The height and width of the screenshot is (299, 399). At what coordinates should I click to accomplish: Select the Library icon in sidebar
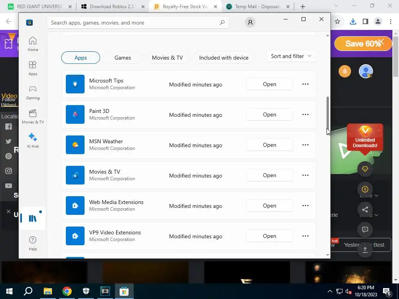coord(33,218)
